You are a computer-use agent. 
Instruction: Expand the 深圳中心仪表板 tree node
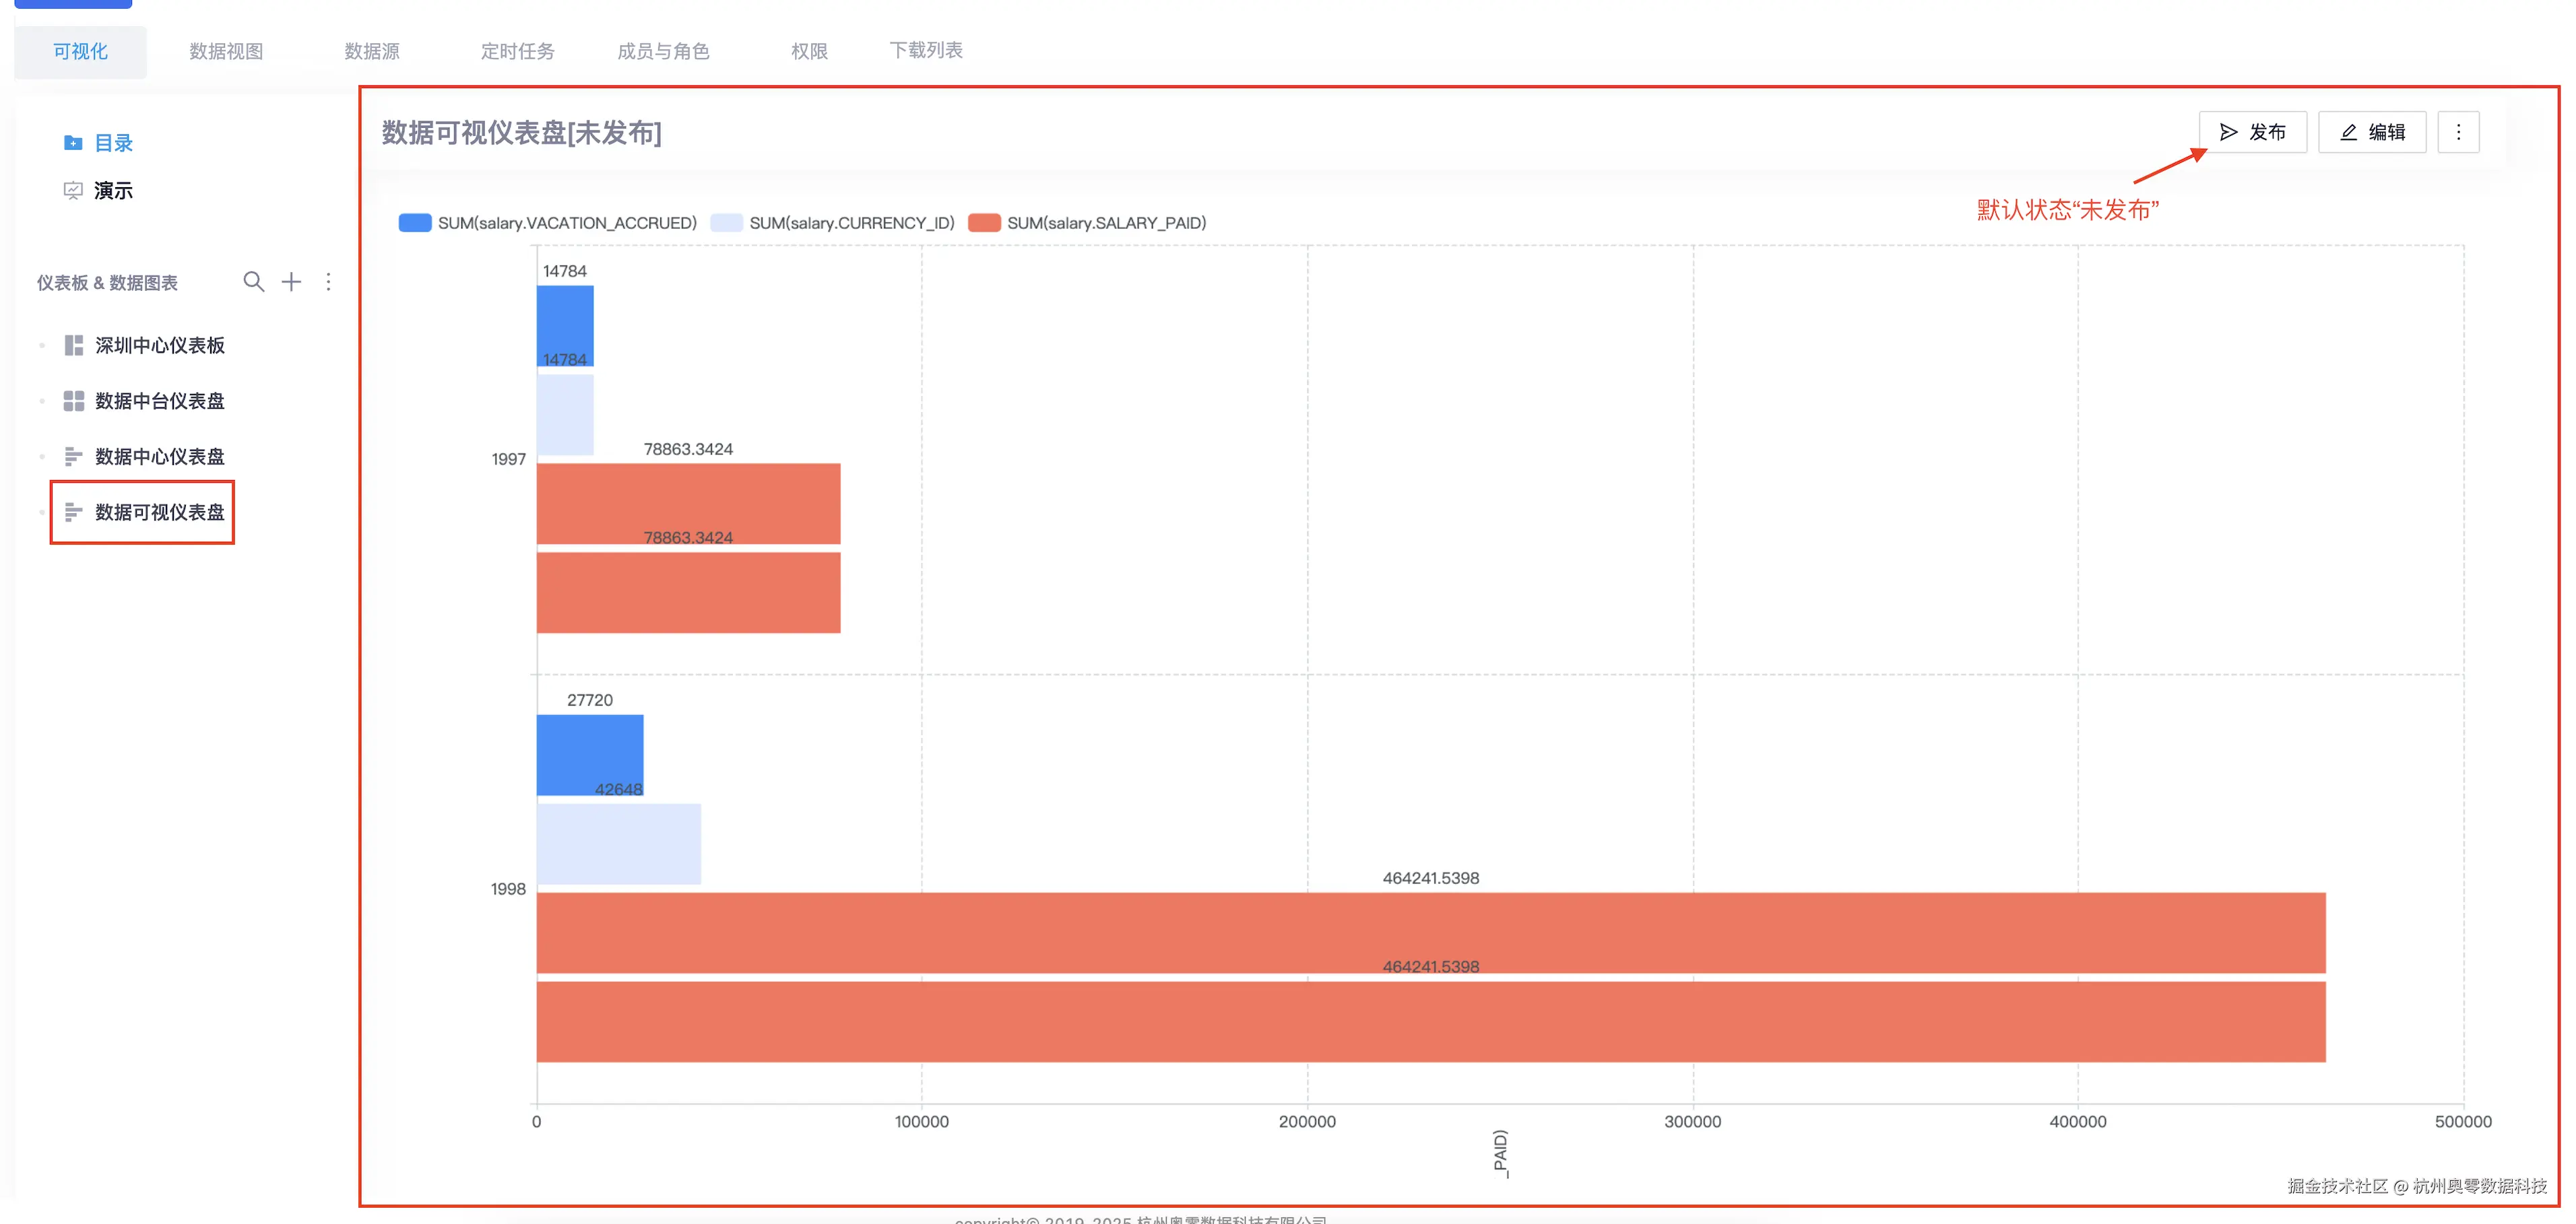(x=42, y=345)
